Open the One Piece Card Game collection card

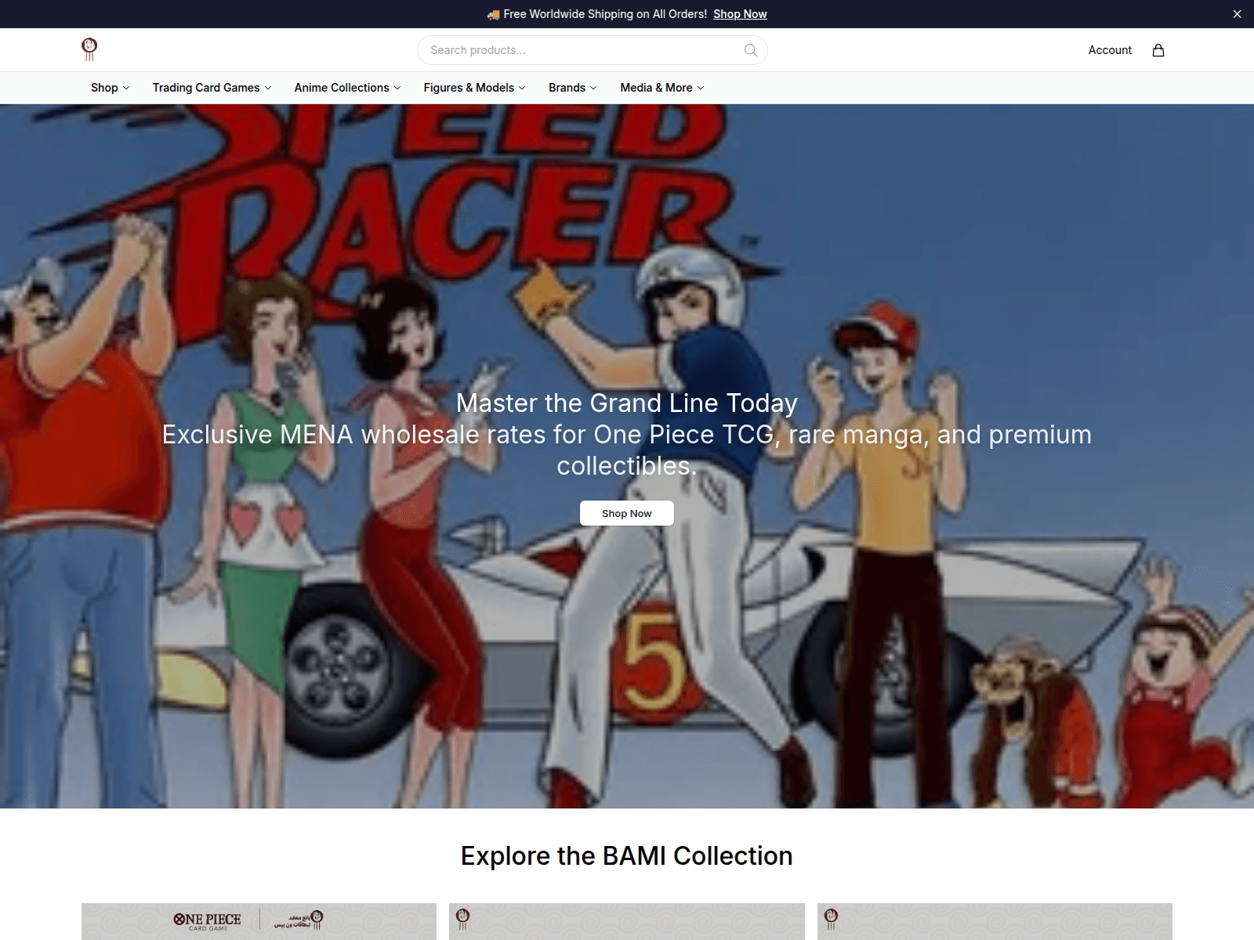259,921
